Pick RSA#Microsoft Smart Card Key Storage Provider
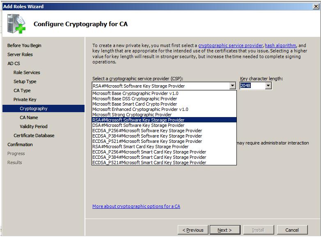This screenshot has width=321, height=237. click(x=164, y=147)
